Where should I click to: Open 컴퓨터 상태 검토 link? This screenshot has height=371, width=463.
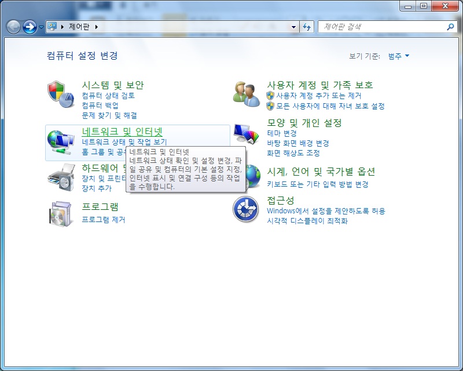108,96
